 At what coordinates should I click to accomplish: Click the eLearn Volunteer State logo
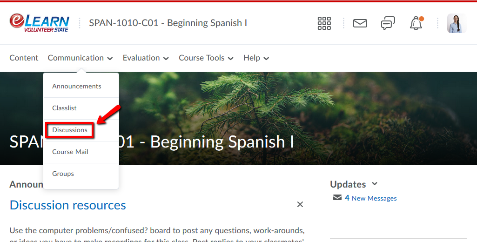point(40,23)
